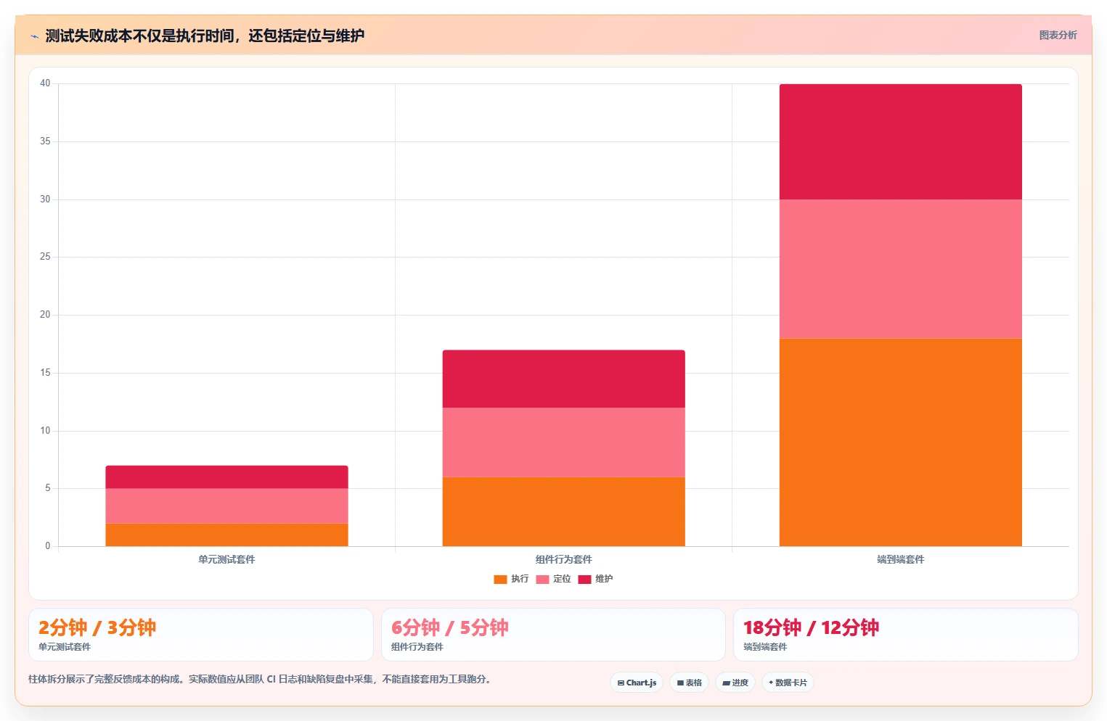Click the 端到端套件 caption in third stat card

click(765, 647)
